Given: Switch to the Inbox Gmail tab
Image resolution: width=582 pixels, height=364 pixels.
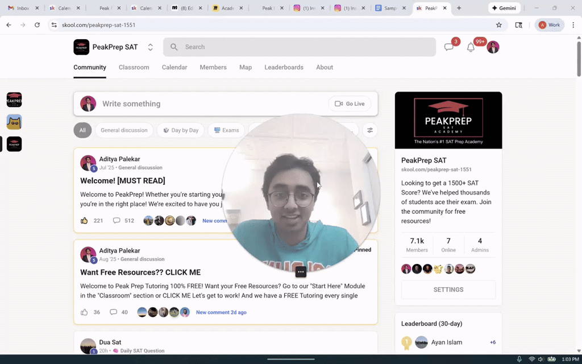Looking at the screenshot, I should tap(22, 8).
